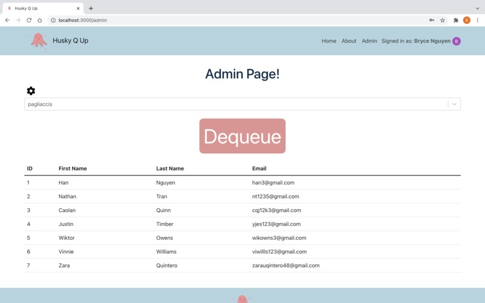Click ID 4 in Justin's row
Screen dimensions: 485x303
(28, 224)
